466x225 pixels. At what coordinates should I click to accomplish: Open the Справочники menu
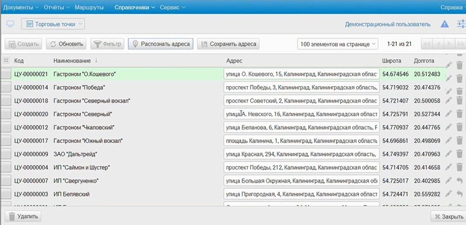(135, 7)
